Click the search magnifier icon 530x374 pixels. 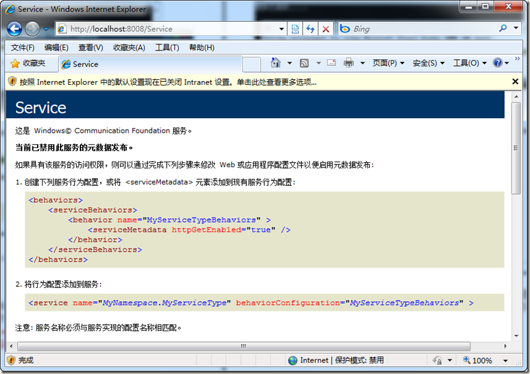503,28
